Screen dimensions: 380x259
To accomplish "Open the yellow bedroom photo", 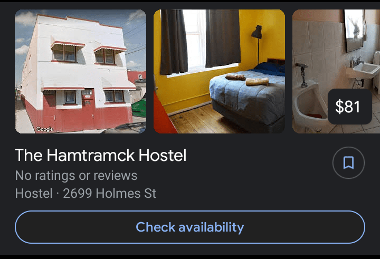I will point(219,71).
